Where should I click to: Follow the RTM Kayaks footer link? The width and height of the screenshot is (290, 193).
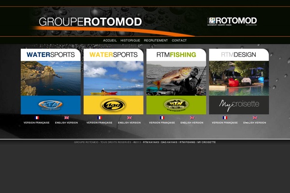point(151,142)
